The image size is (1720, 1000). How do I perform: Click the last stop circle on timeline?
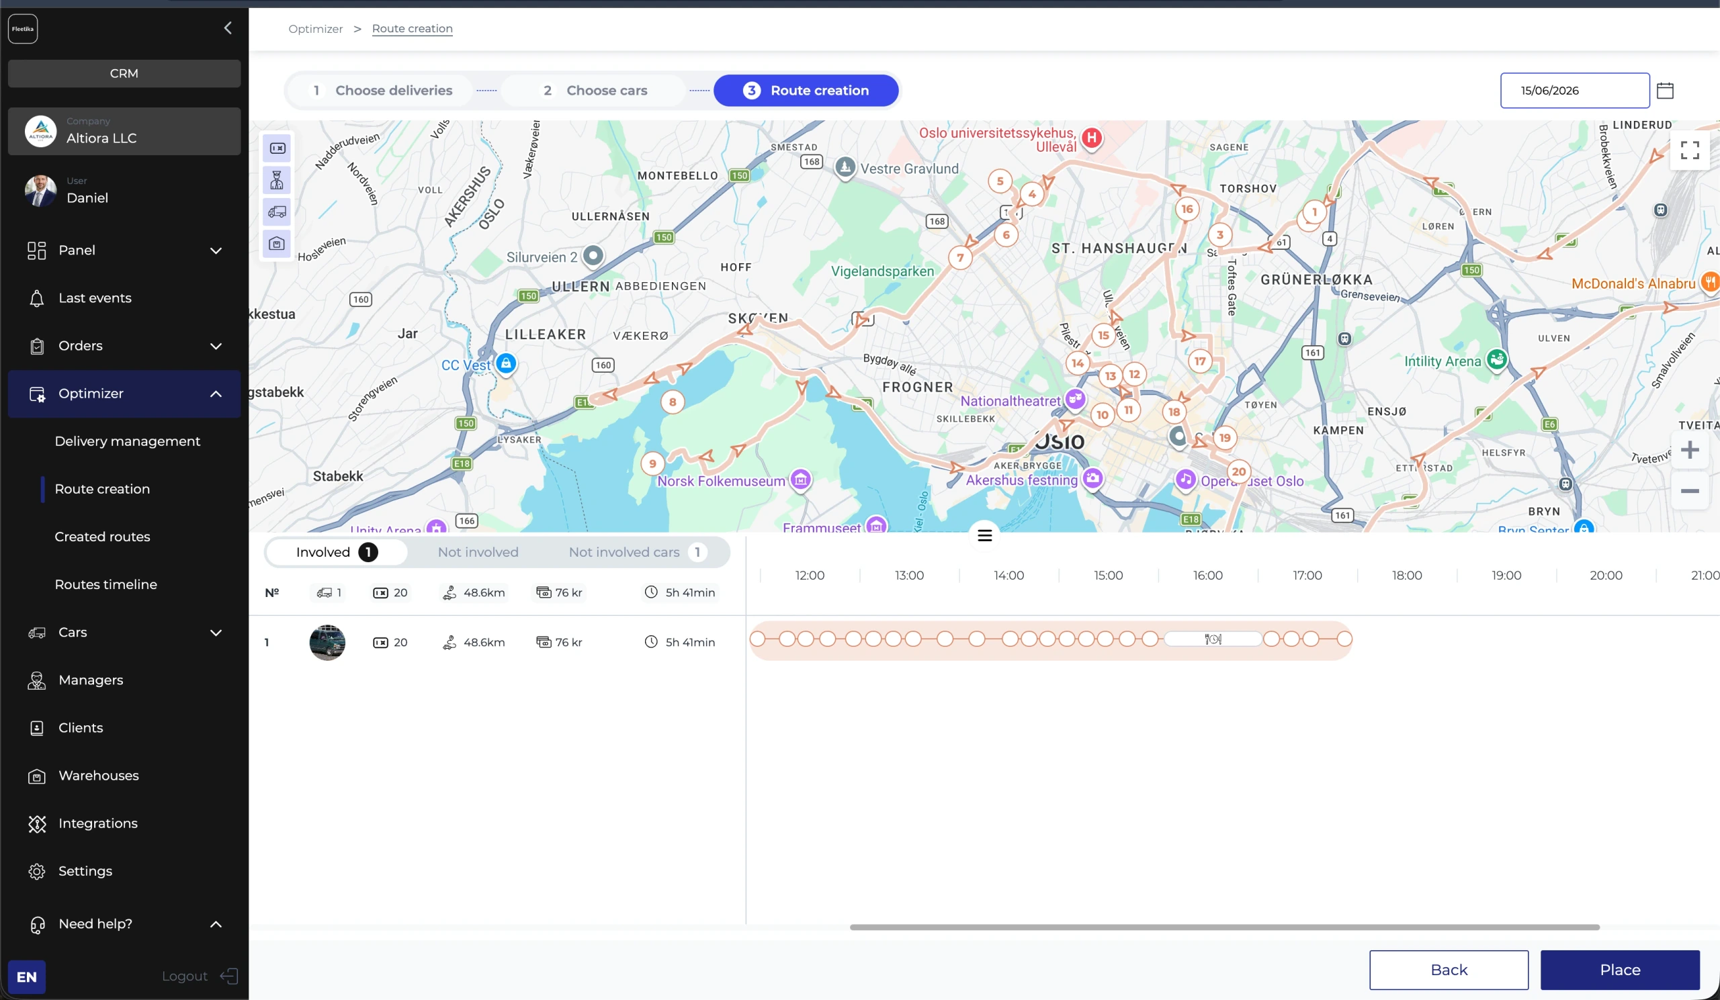1344,639
